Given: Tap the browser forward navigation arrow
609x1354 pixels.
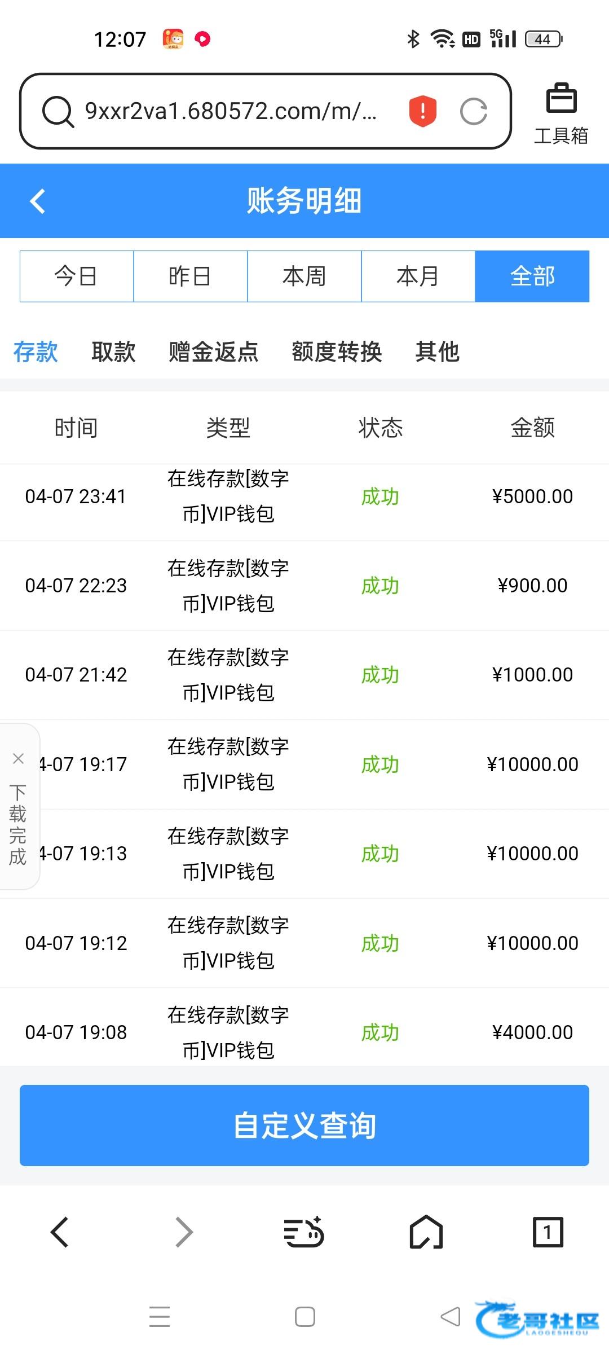Looking at the screenshot, I should [x=184, y=1231].
